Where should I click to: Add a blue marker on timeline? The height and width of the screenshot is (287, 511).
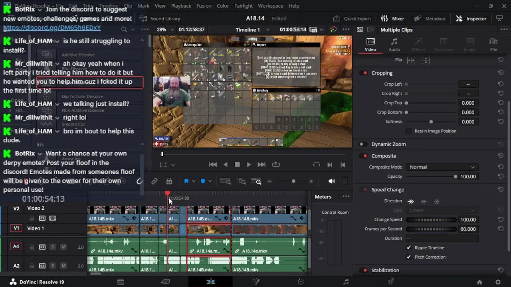[x=203, y=181]
